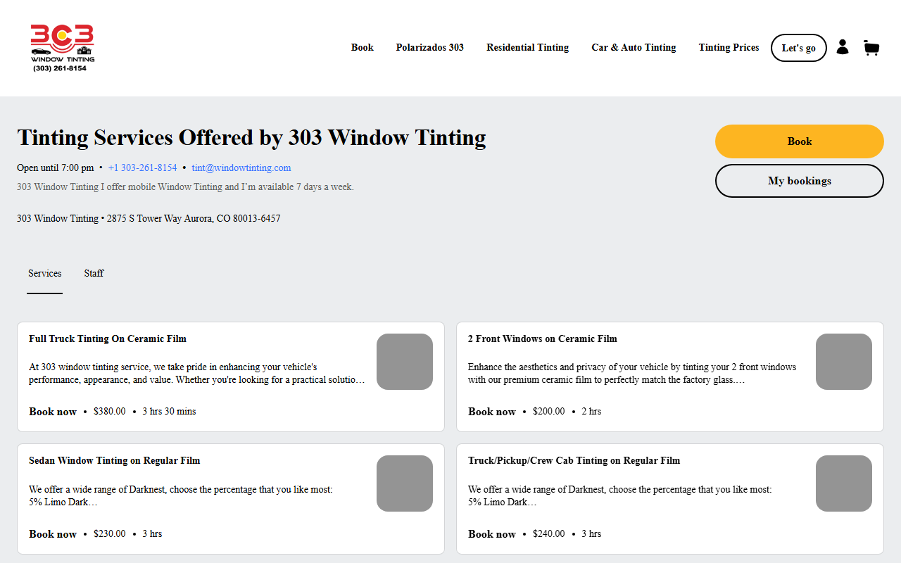Image resolution: width=901 pixels, height=563 pixels.
Task: Book now for 2 Front Windows Ceramic
Action: (492, 412)
